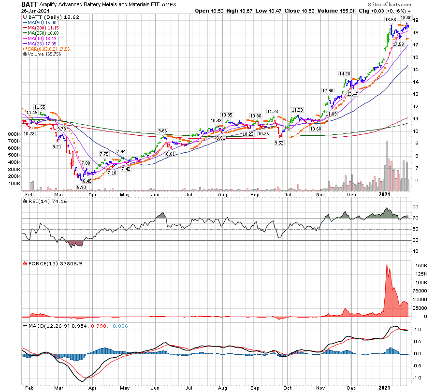
Task: Select the blue MA(50) line swatch
Action: 25,23
